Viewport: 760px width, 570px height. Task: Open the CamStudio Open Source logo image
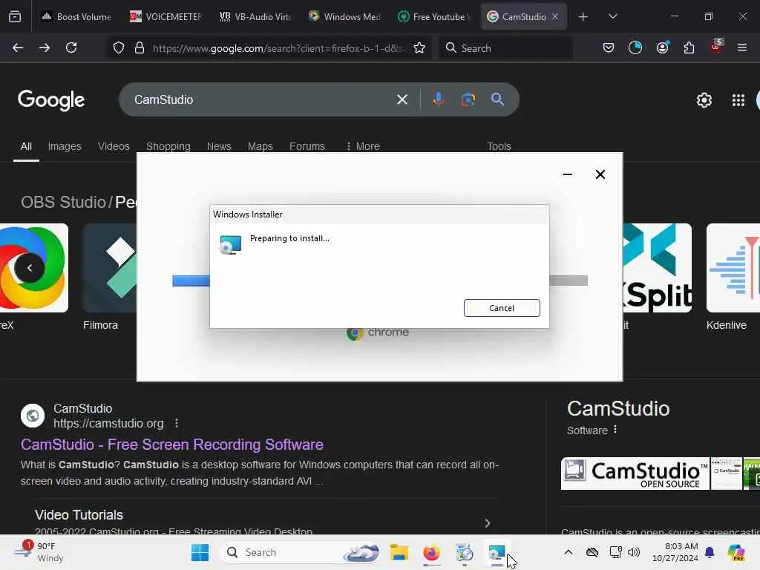(x=635, y=474)
